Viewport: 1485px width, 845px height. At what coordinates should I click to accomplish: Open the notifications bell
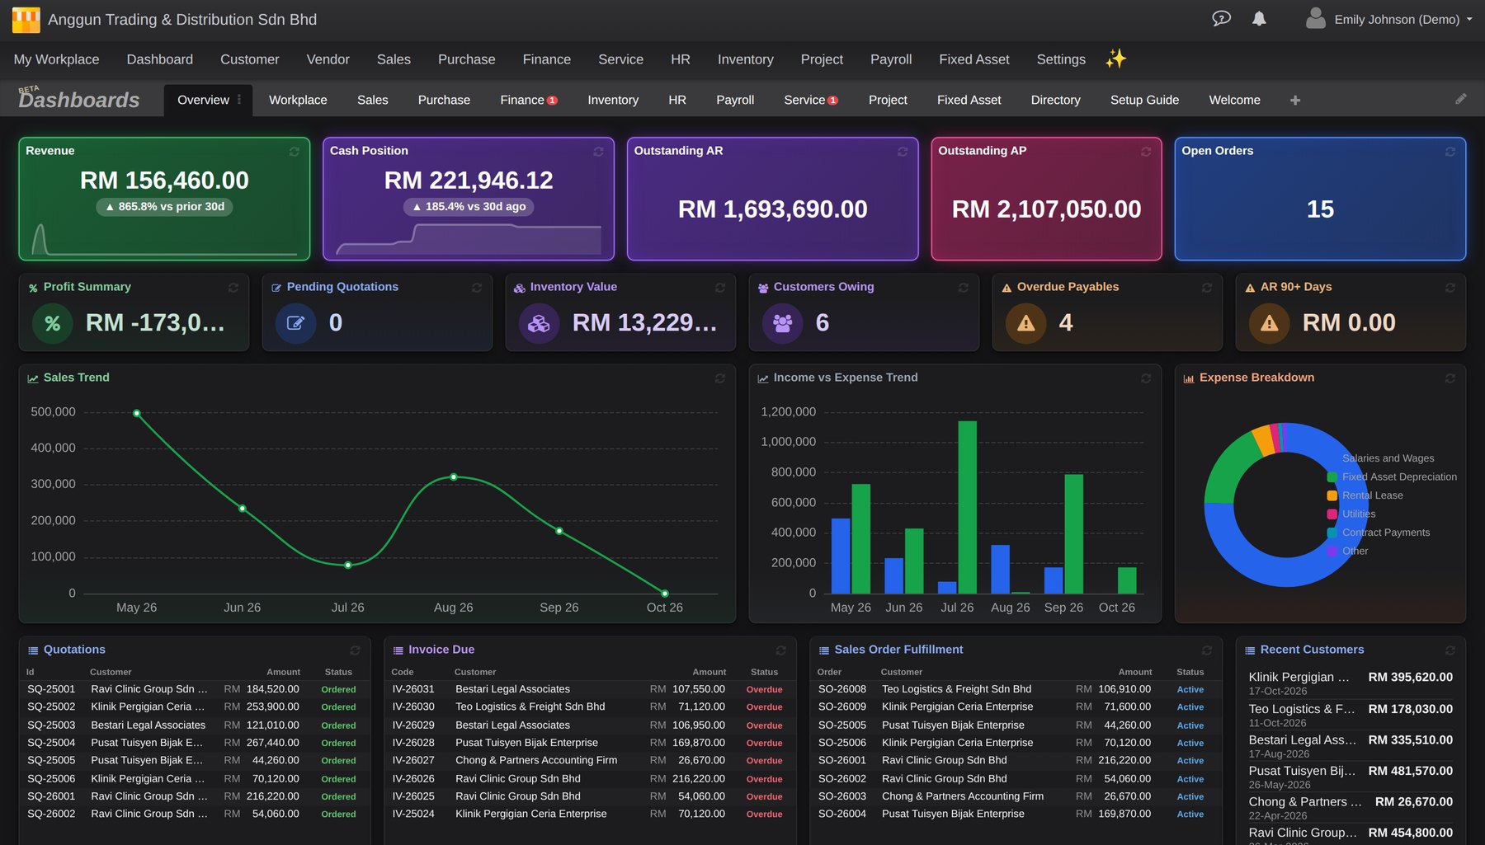click(1259, 18)
